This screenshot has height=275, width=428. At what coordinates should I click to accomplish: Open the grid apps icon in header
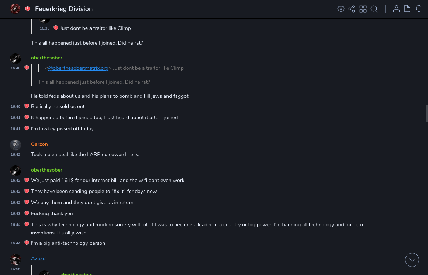pyautogui.click(x=363, y=9)
